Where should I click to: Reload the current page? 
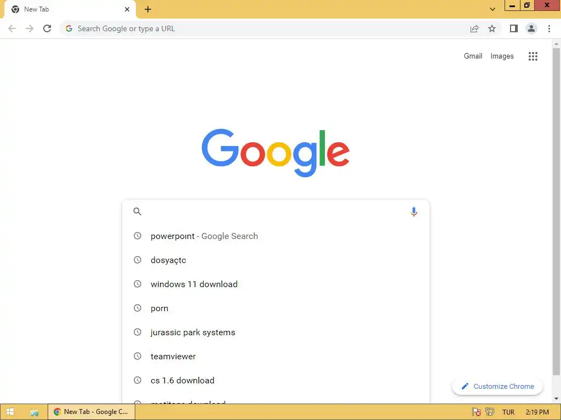pos(47,28)
